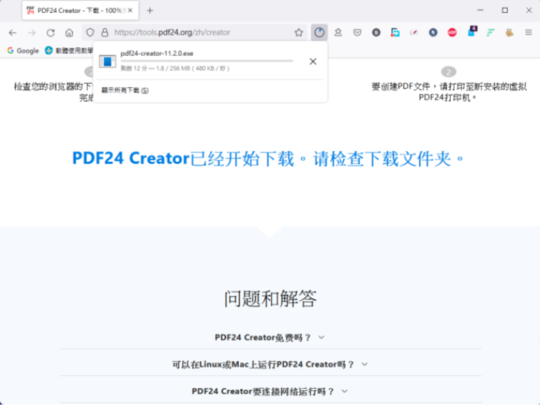
Task: Click the forward navigation arrow
Action: click(x=31, y=32)
